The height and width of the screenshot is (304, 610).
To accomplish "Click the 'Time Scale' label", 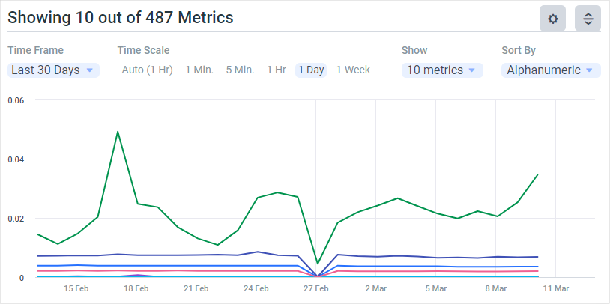I will point(144,50).
